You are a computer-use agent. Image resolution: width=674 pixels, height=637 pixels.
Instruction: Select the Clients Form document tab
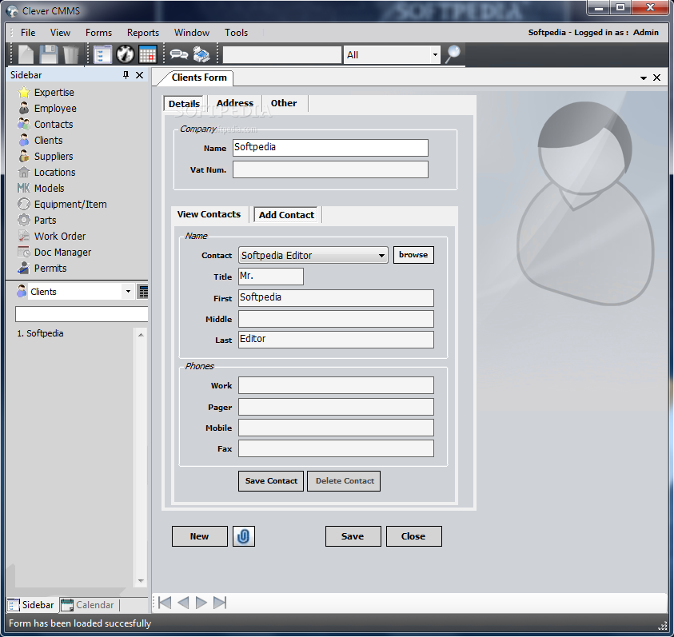tap(198, 78)
